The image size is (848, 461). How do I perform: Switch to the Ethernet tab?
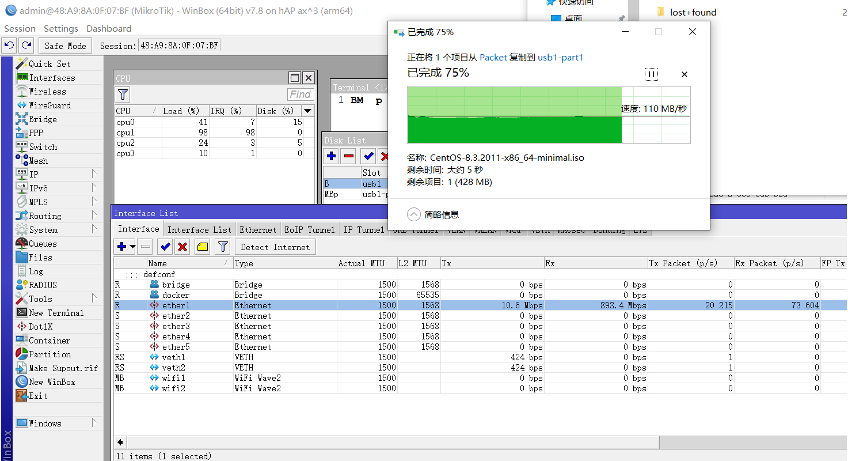(257, 230)
